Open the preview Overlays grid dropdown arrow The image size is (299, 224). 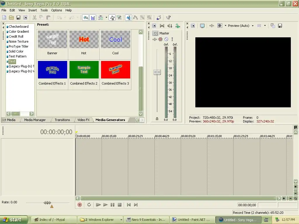tap(265, 26)
